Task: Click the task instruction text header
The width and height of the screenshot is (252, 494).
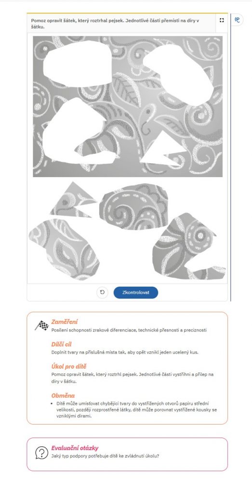Action: (115, 24)
